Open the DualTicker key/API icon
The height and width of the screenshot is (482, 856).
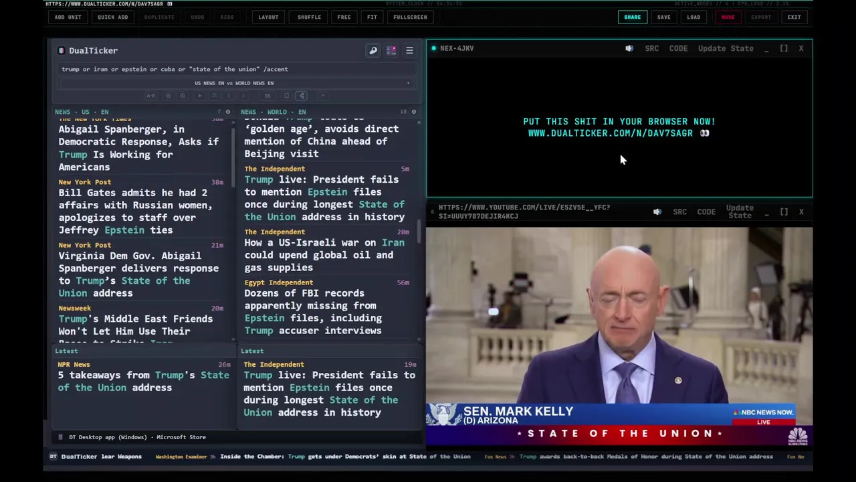pyautogui.click(x=373, y=50)
